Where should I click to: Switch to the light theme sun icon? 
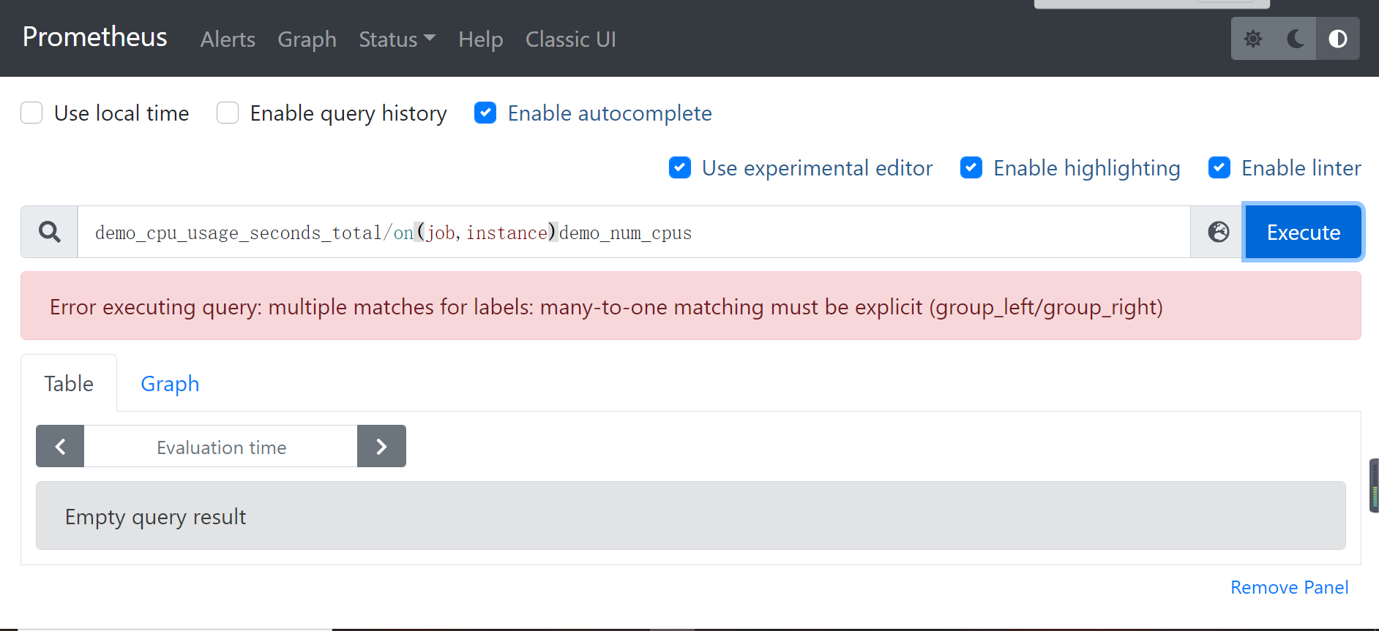pos(1252,39)
